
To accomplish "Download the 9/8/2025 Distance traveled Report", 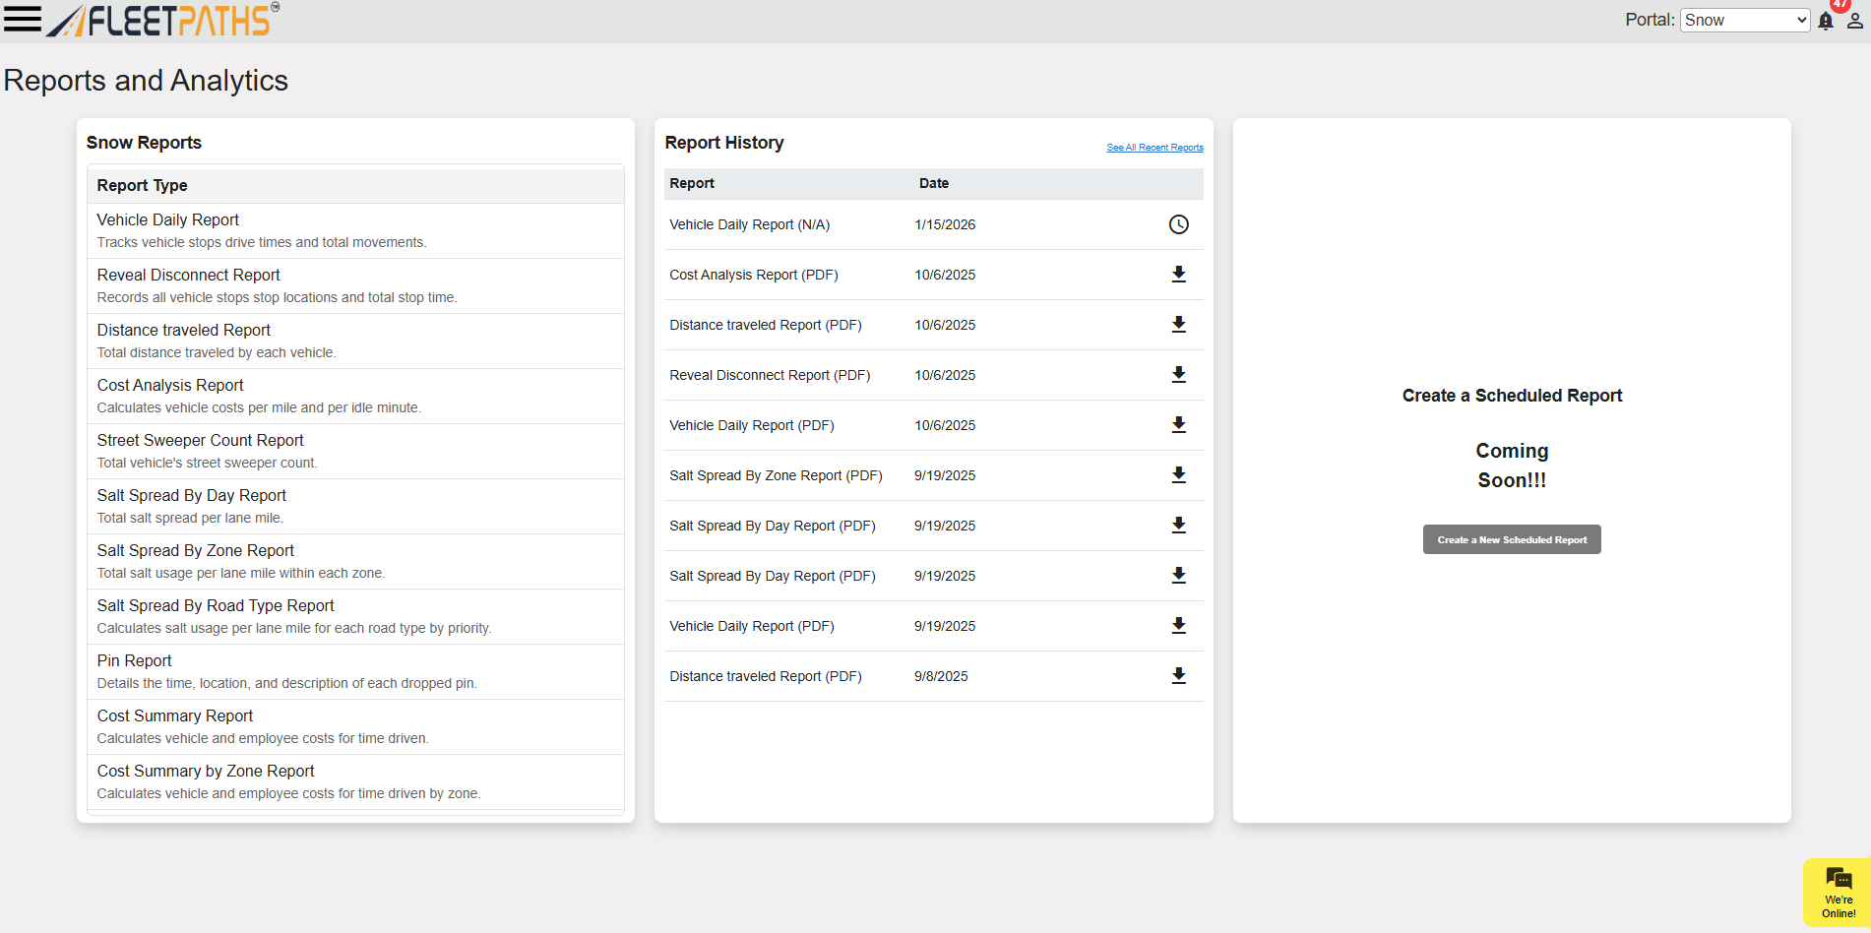I will pyautogui.click(x=1178, y=676).
